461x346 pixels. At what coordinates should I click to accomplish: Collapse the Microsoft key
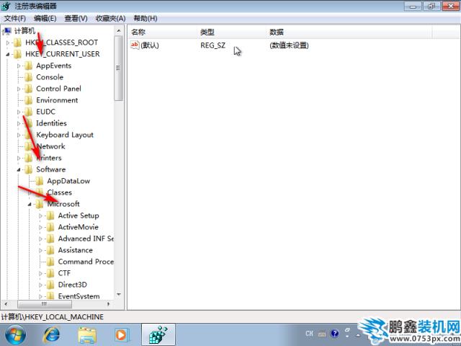coord(30,204)
